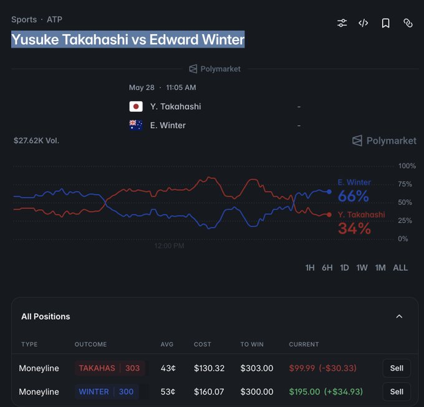Open the ATP breadcrumb link
424x407 pixels.
(54, 19)
